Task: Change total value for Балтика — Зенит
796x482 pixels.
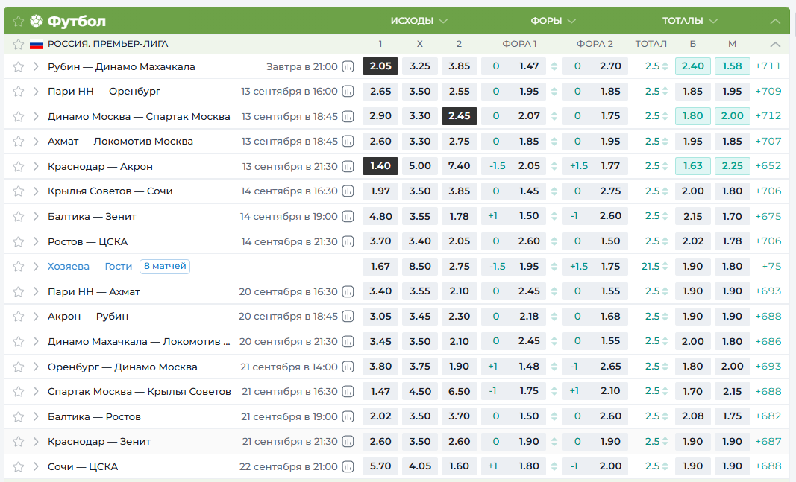Action: tap(665, 217)
